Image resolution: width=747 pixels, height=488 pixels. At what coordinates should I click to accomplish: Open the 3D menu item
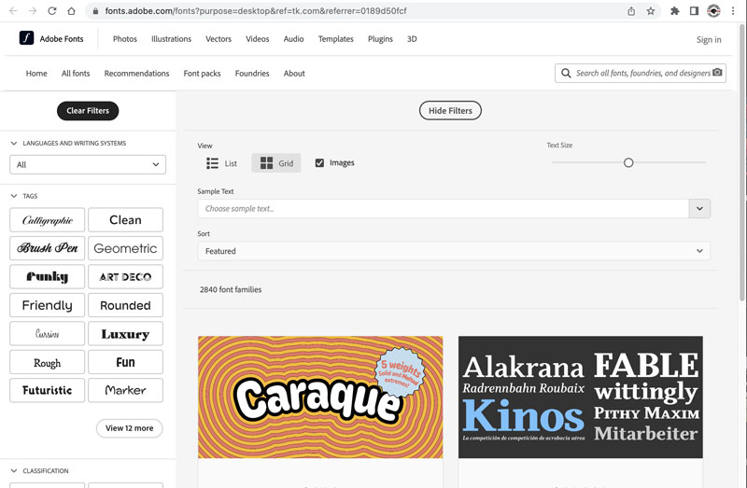[x=412, y=39]
